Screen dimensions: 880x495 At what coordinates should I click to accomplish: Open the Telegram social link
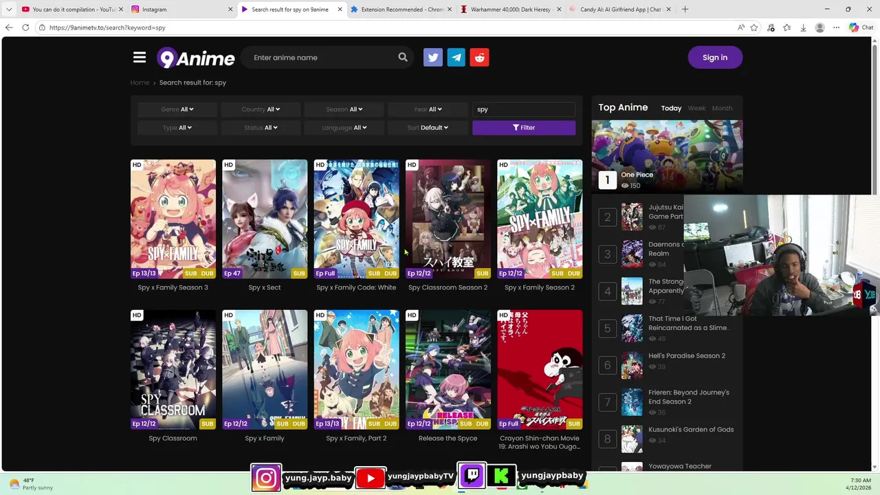(x=456, y=58)
